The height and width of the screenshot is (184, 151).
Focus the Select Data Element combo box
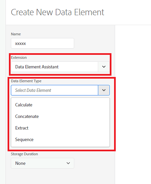pos(54,90)
